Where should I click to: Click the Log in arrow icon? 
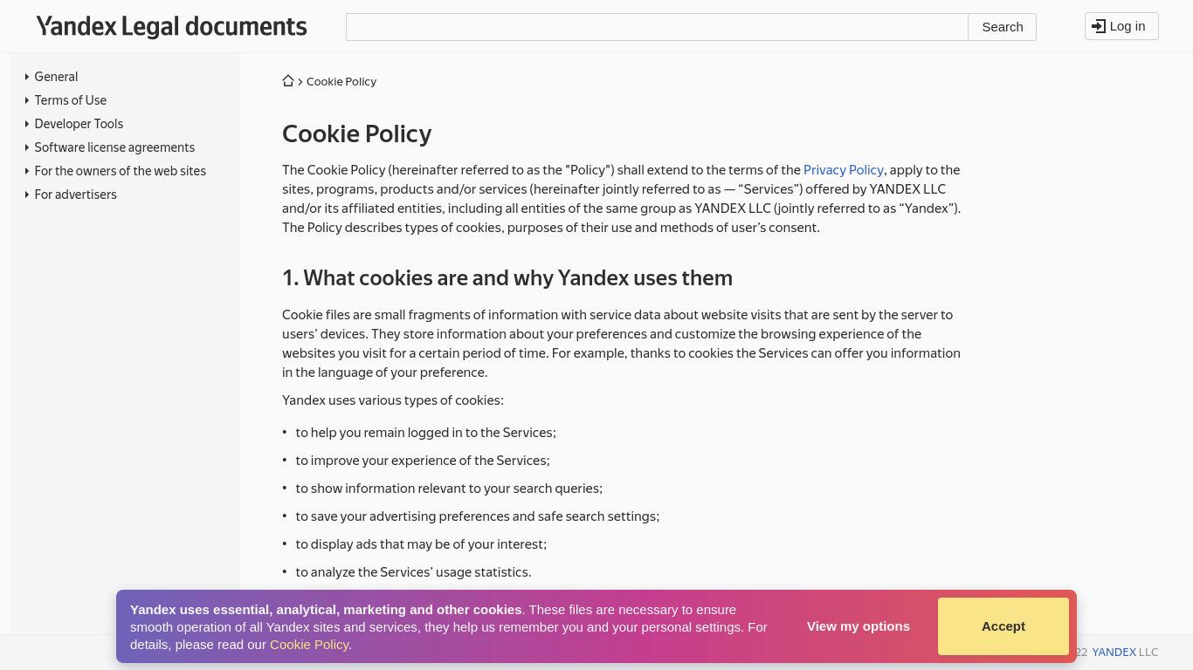(x=1099, y=26)
